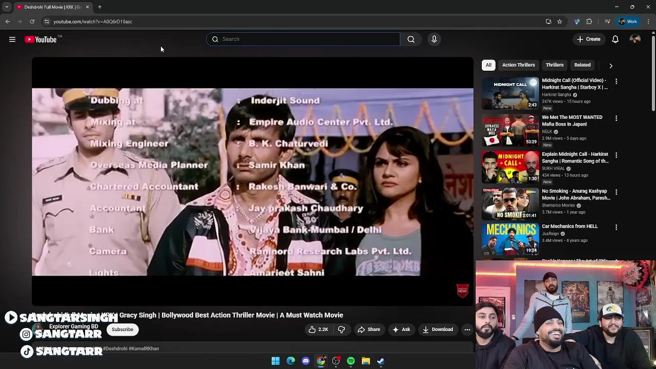Open Harkirat Sangha channel link

tap(557, 95)
